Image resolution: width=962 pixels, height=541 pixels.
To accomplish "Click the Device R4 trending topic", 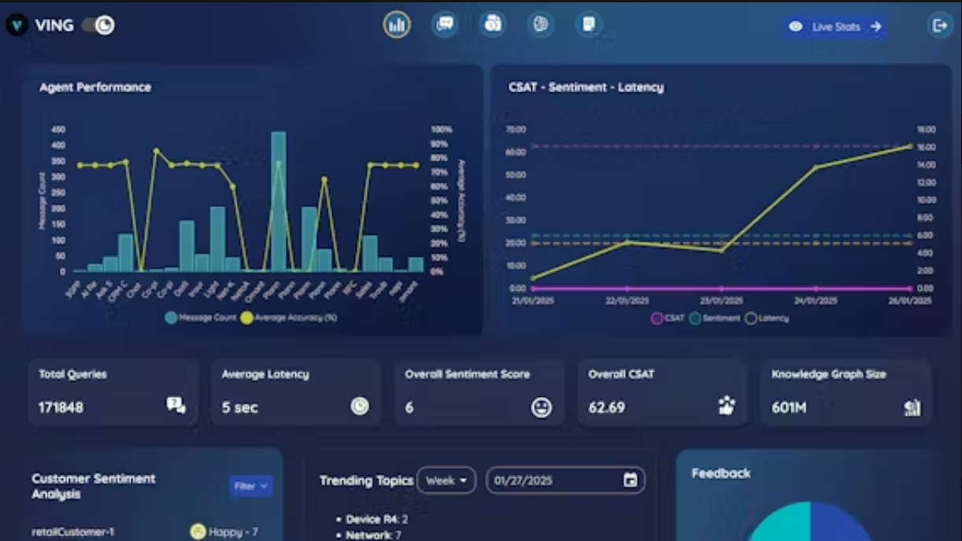I will [377, 520].
